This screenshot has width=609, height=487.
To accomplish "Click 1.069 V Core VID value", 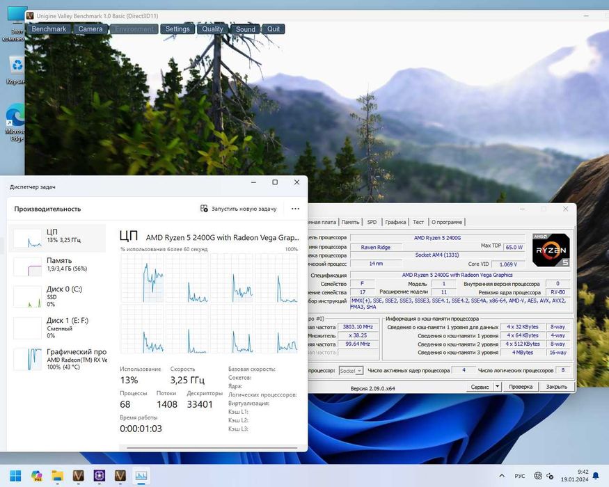I will 508,264.
